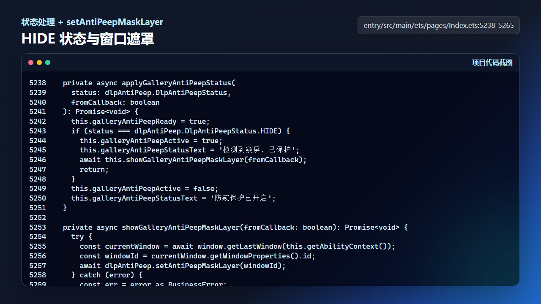
Task: Click the file path badge Index.ets:5238-5265
Action: pyautogui.click(x=439, y=25)
